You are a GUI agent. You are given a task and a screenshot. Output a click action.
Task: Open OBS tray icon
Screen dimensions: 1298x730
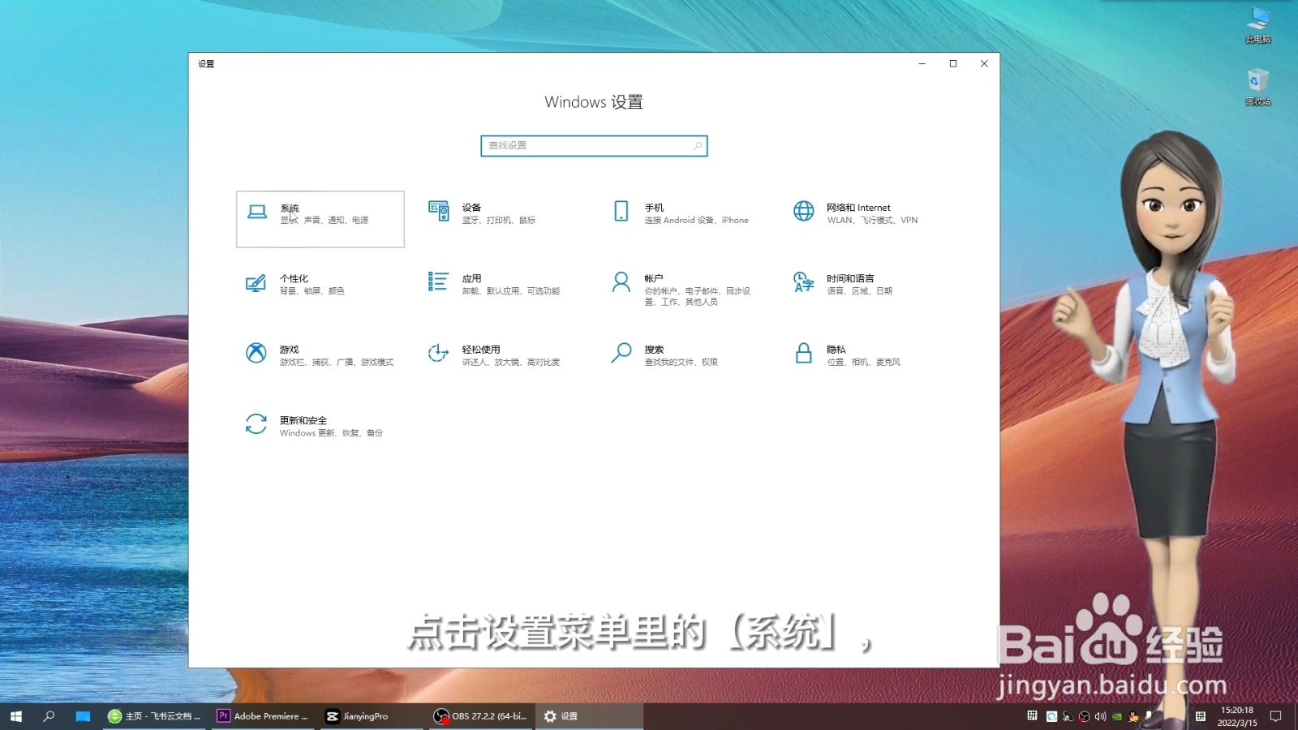pyautogui.click(x=1084, y=716)
